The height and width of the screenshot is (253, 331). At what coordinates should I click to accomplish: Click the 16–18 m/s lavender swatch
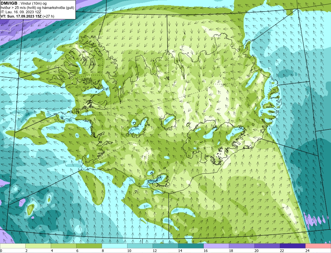coord(216,246)
